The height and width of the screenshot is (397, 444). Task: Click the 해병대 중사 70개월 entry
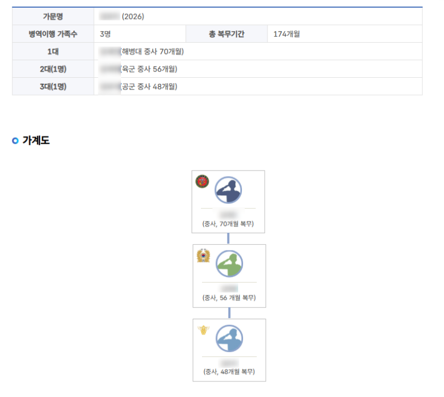coord(152,52)
